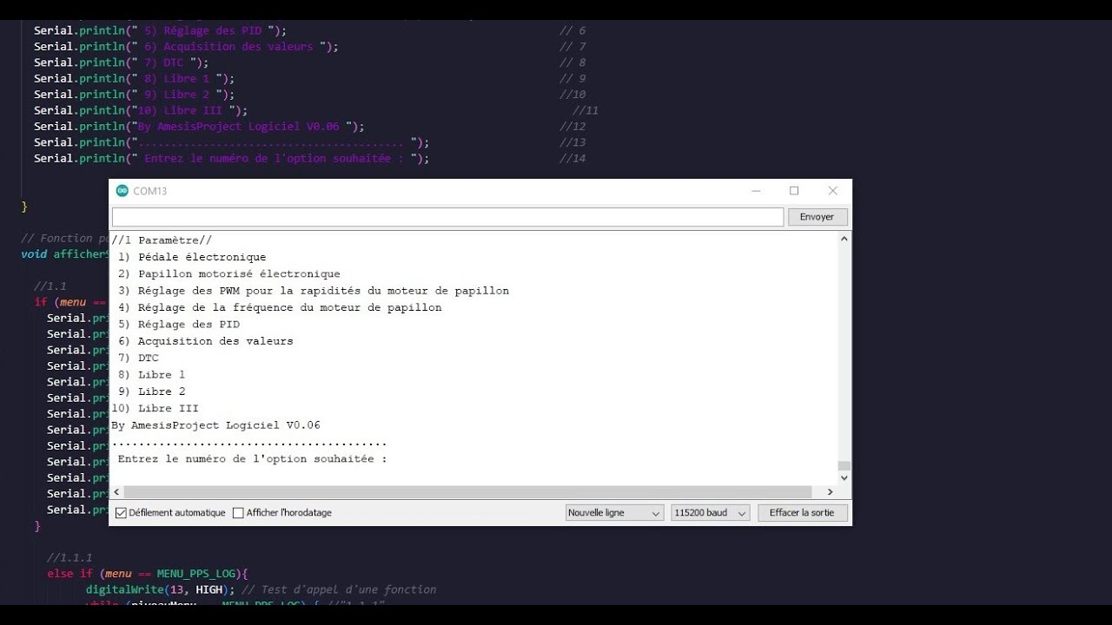Click the '3) Réglage des PWM' output line

click(x=314, y=291)
